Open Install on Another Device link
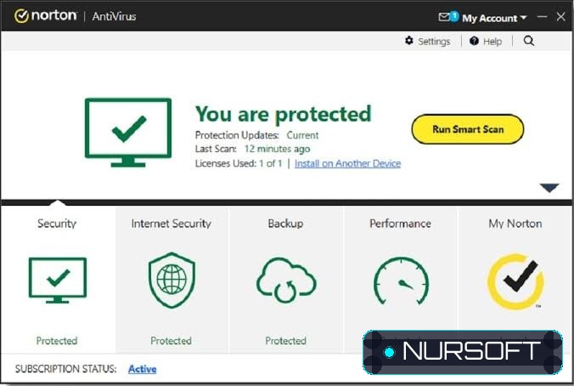 (x=347, y=163)
